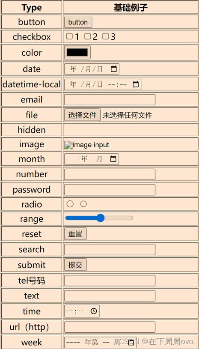199x349 pixels.
Task: Open the black color picker swatch
Action: point(77,53)
